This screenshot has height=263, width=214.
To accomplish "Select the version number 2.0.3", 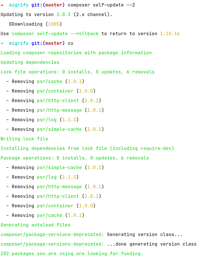I will 64,15.
